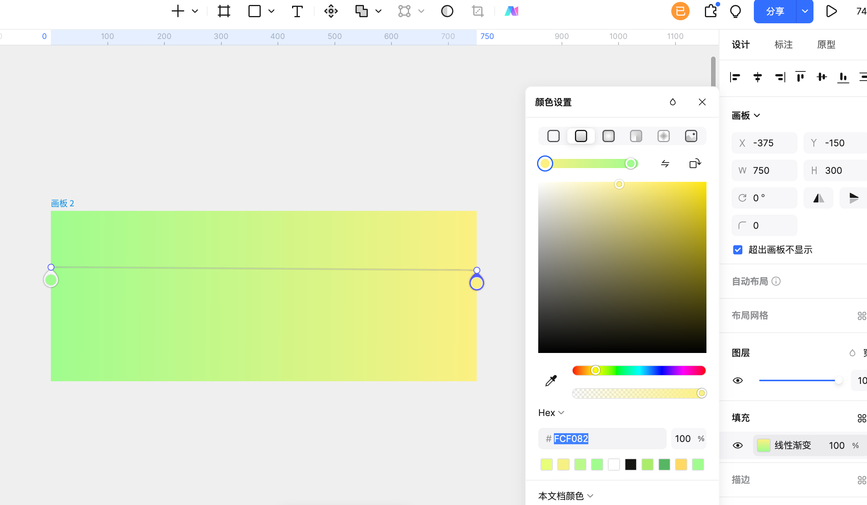Click the component tool icon
This screenshot has width=867, height=505.
coord(331,11)
